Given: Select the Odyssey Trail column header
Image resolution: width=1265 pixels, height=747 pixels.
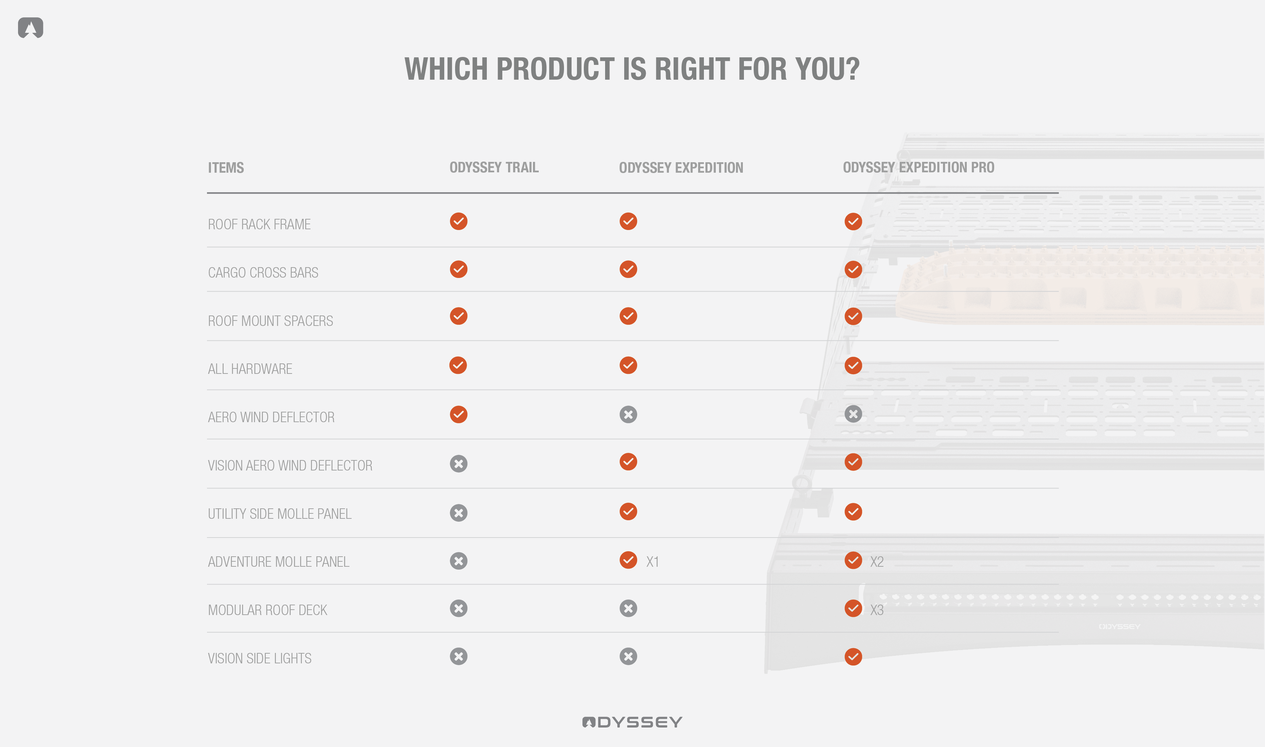Looking at the screenshot, I should [494, 167].
